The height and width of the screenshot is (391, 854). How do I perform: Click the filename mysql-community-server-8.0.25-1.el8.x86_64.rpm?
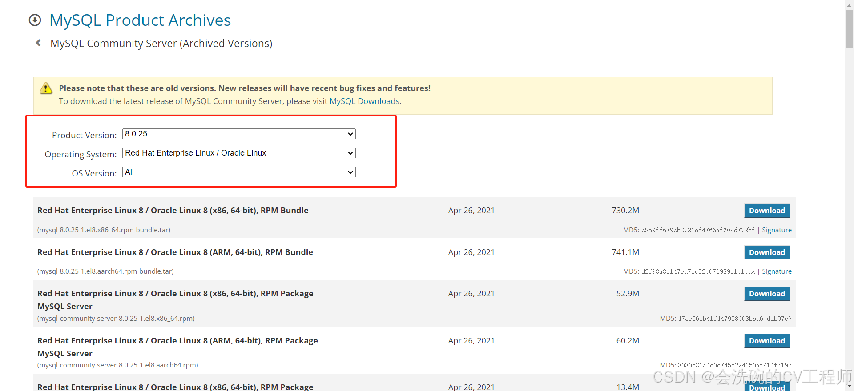pyautogui.click(x=116, y=319)
